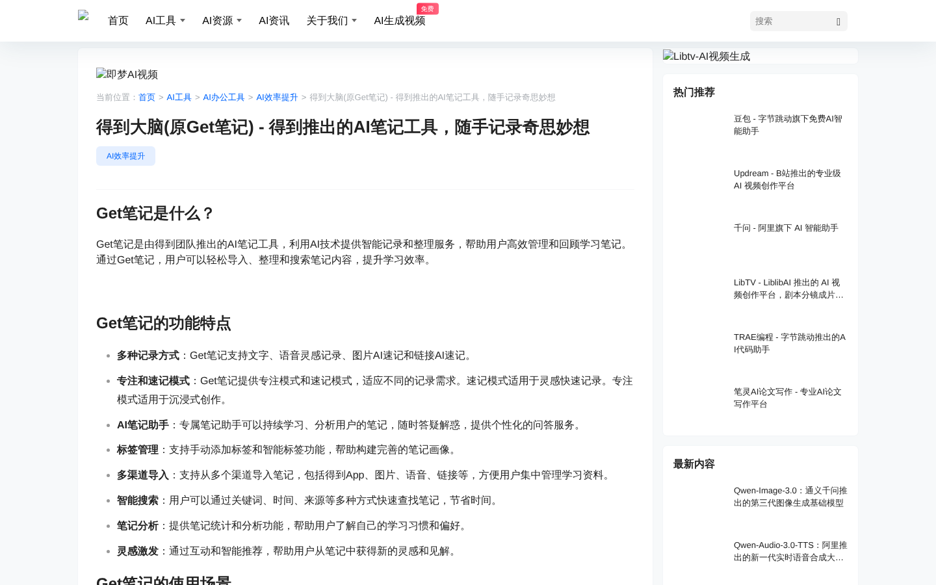Viewport: 936px width, 585px height.
Task: Click the 笔灵AI论文写作 thumbnail
Action: [x=698, y=404]
